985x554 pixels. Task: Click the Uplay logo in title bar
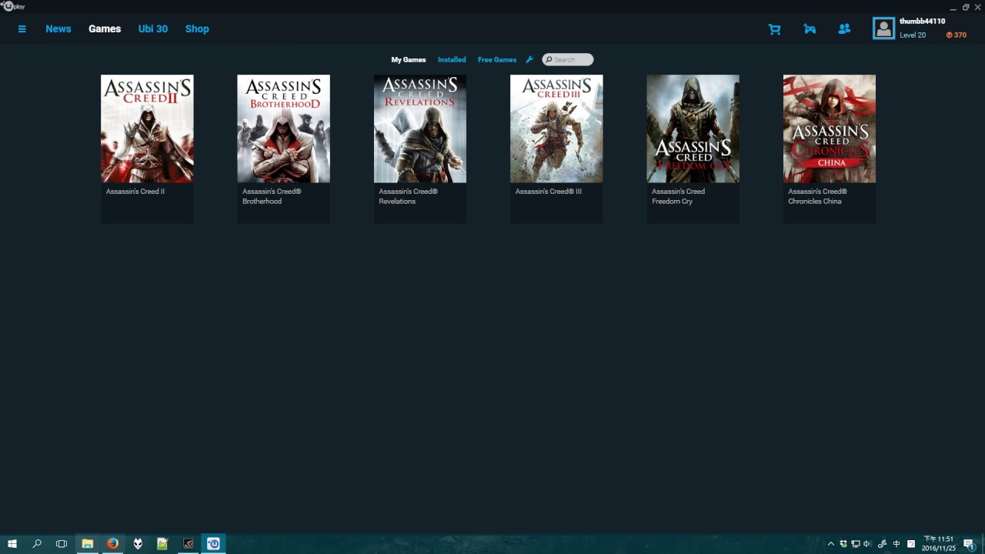point(13,6)
